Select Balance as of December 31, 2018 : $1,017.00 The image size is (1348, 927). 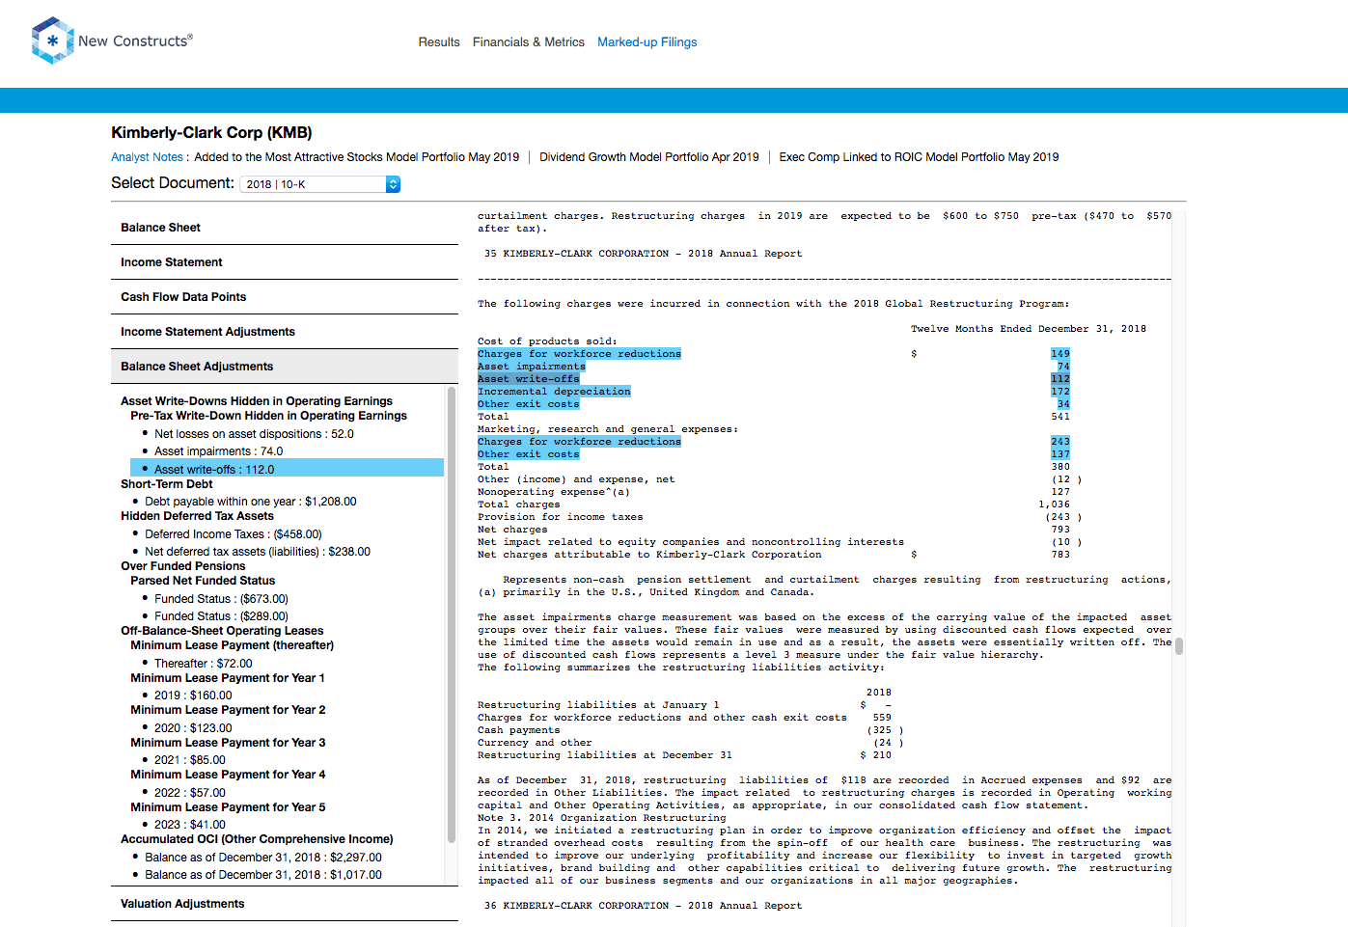[x=262, y=875]
